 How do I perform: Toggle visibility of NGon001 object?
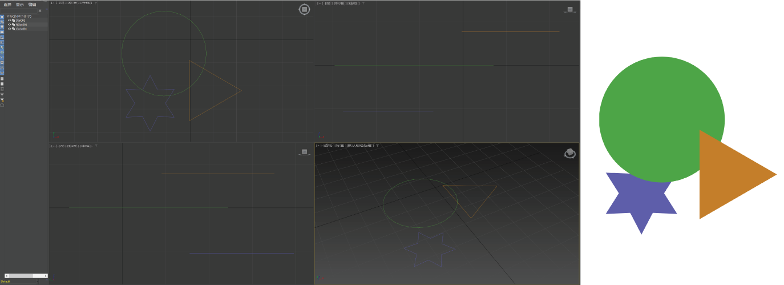click(9, 25)
